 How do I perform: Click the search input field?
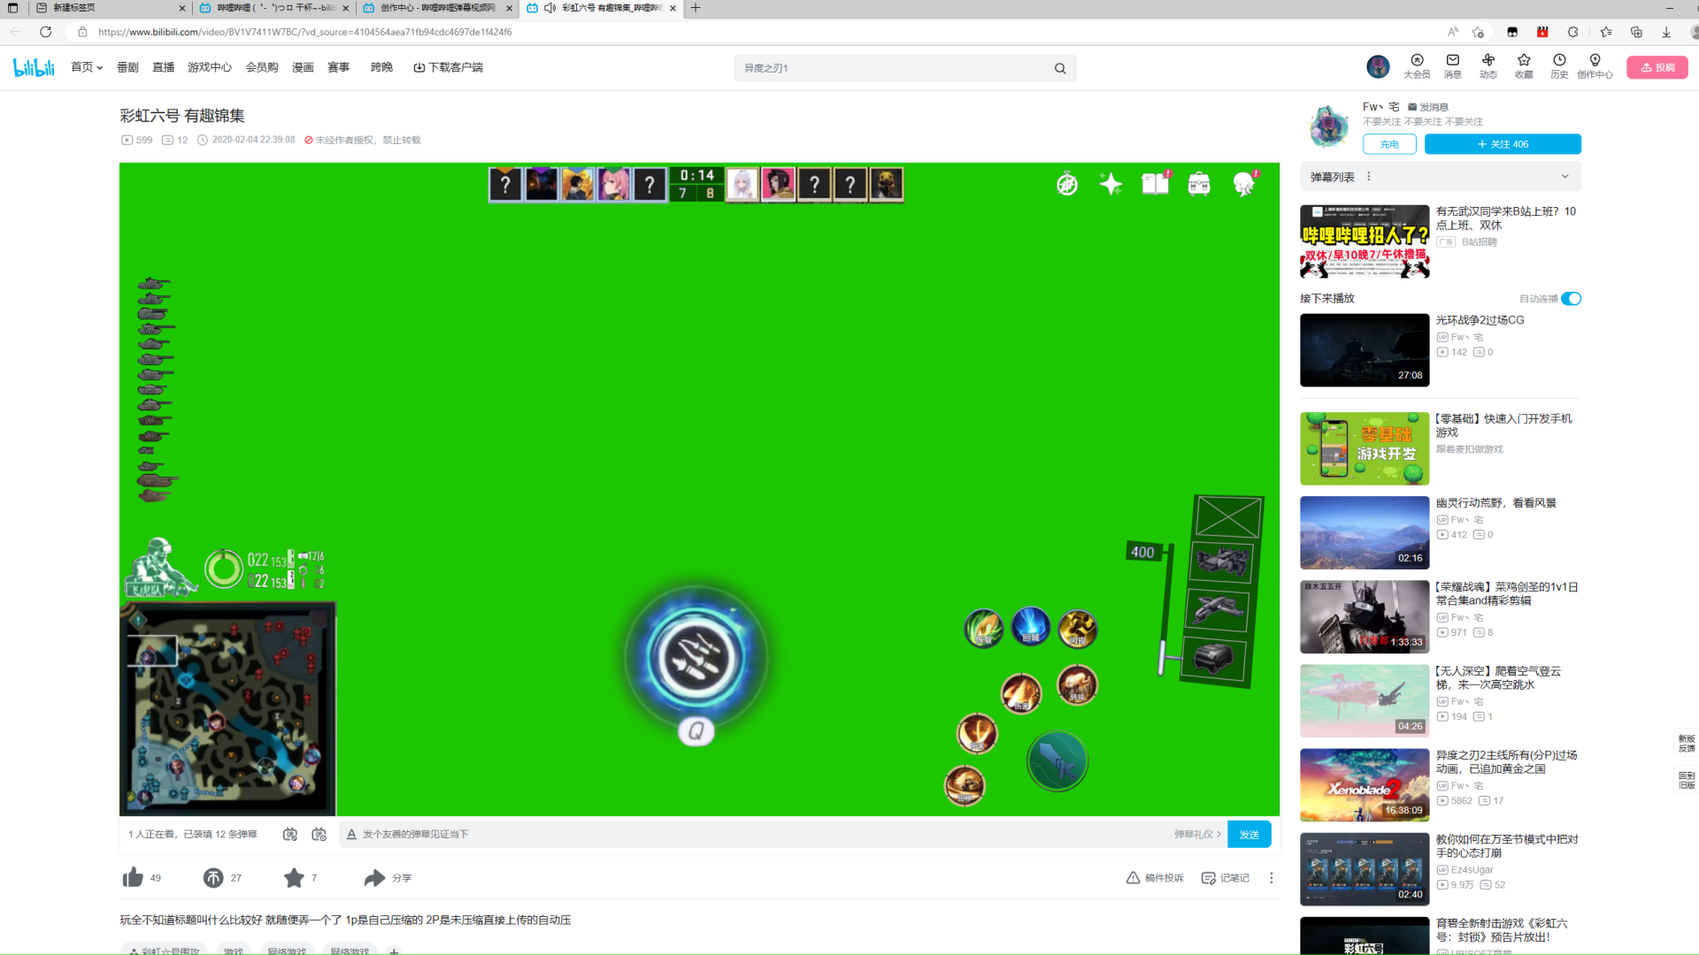pyautogui.click(x=894, y=68)
